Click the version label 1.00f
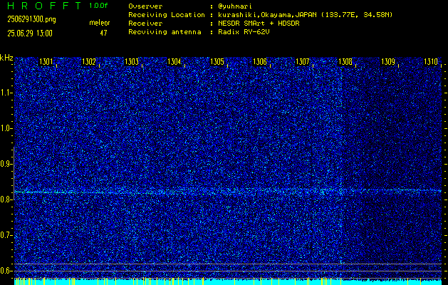Screen dimensions: 448x285 click(x=98, y=6)
